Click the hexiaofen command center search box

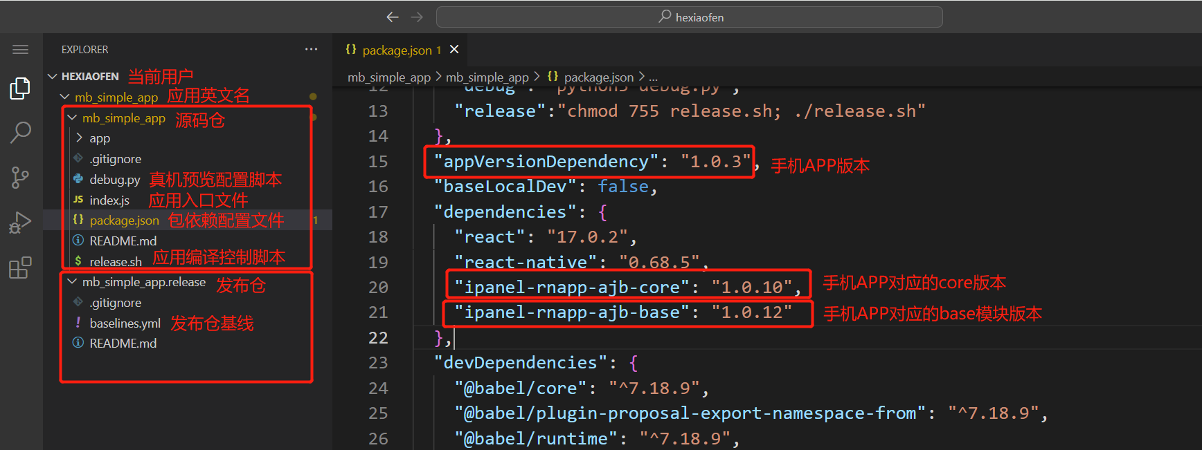point(689,17)
